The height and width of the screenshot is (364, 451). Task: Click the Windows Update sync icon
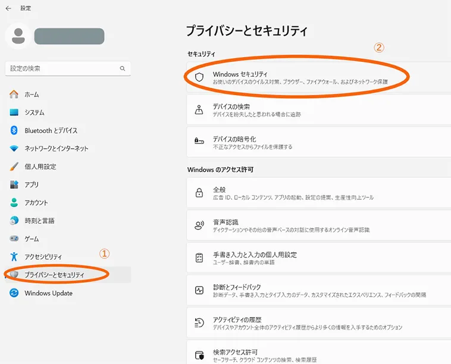pyautogui.click(x=14, y=293)
